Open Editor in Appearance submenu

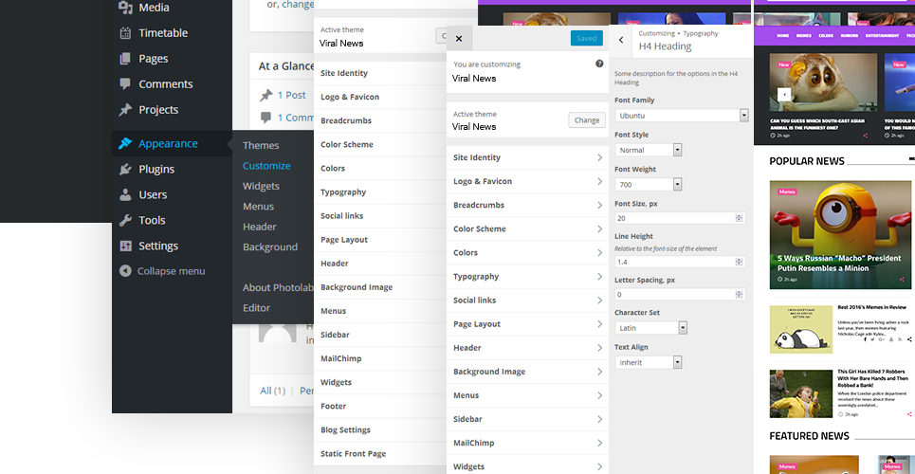click(257, 308)
